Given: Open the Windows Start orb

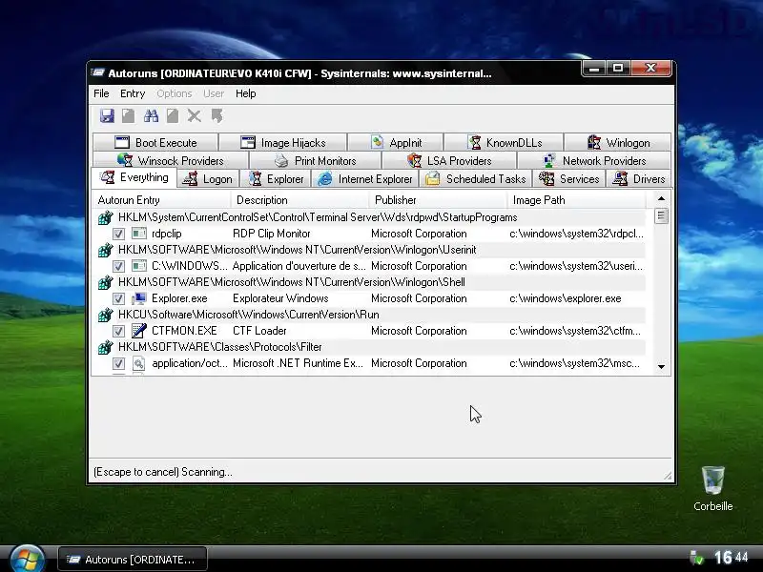Looking at the screenshot, I should click(28, 560).
